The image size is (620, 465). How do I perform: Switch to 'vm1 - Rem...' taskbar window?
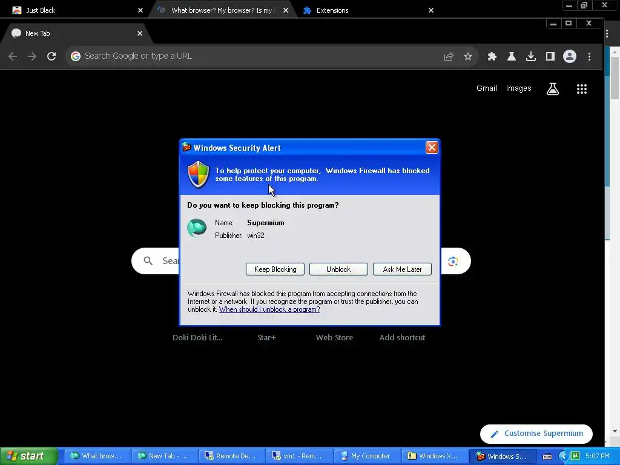[x=298, y=457]
